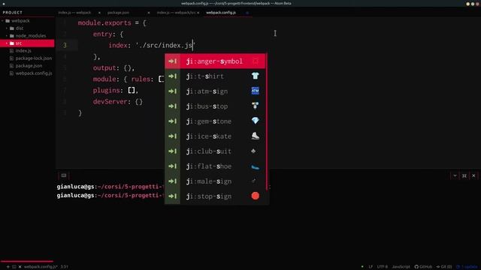This screenshot has height=270, width=481.
Task: Click webpack.config.js* file name in status bar
Action: pos(41,267)
